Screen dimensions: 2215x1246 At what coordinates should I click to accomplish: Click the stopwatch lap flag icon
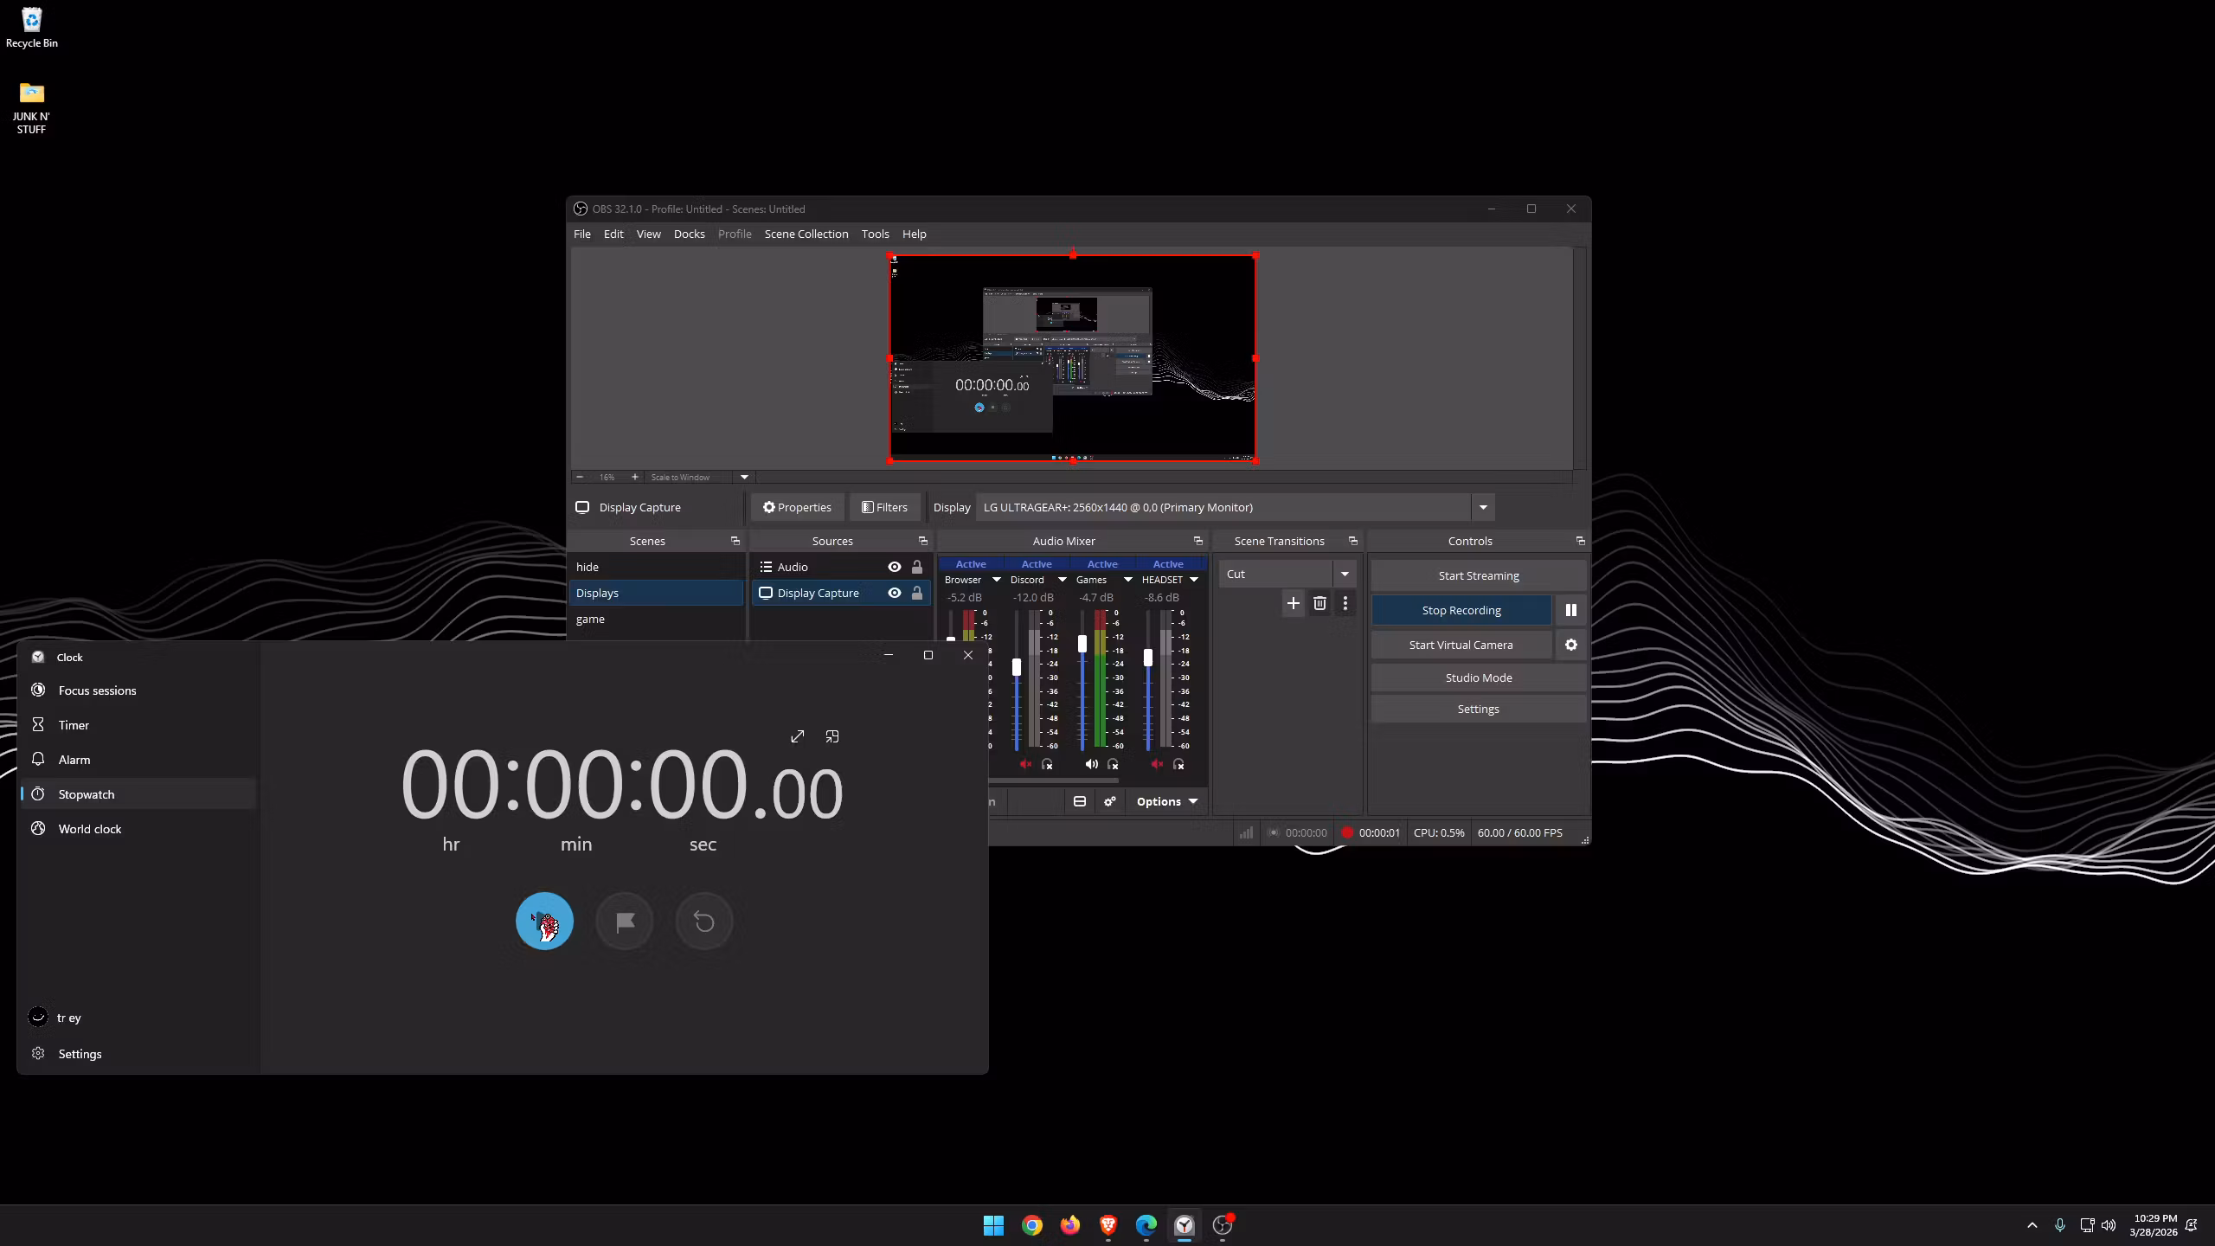(625, 922)
